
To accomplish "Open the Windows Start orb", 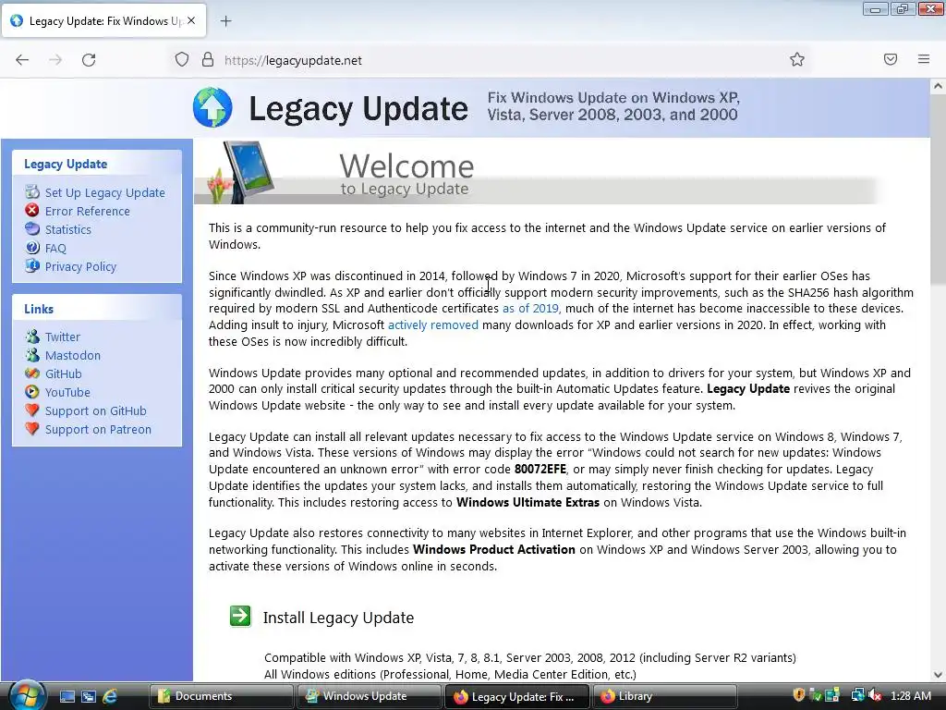I will [27, 695].
